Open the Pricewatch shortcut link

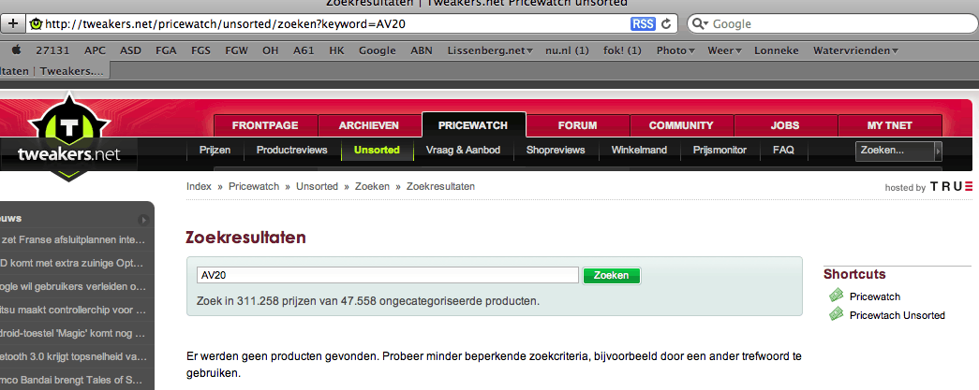tap(875, 296)
